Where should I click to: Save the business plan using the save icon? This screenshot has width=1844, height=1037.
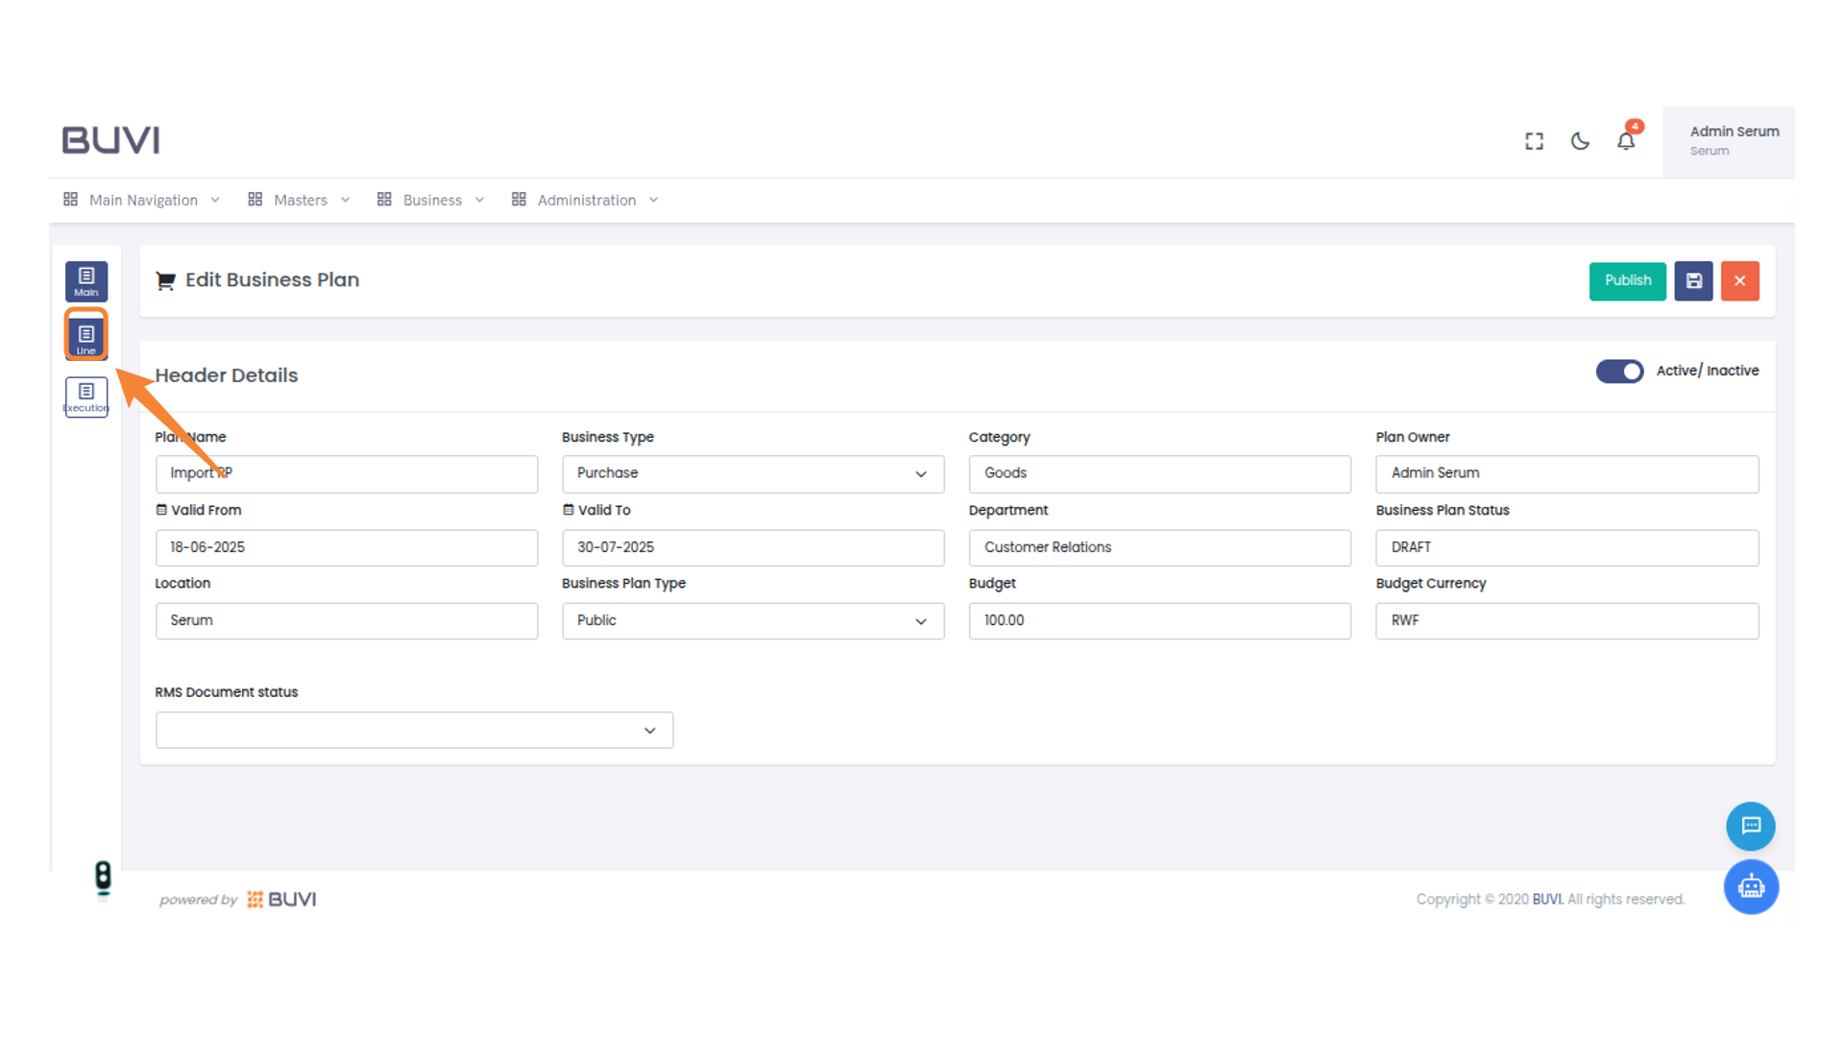click(x=1693, y=280)
